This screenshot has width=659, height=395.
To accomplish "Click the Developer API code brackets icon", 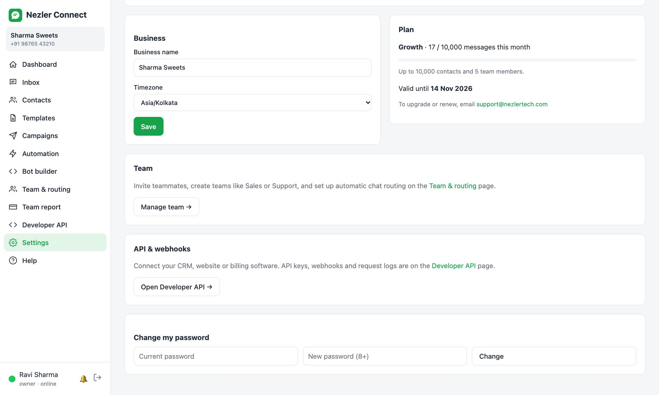I will pyautogui.click(x=13, y=225).
